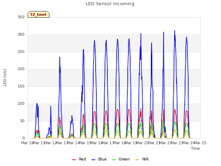221x166 pixels.
Task: Click the Time x-axis title
Action: [195, 148]
